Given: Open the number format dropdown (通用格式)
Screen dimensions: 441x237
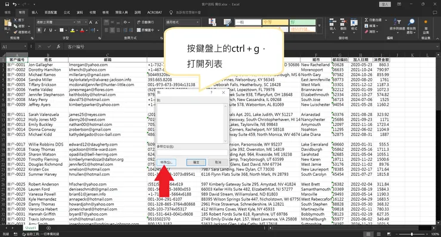Looking at the screenshot, I should 198,22.
